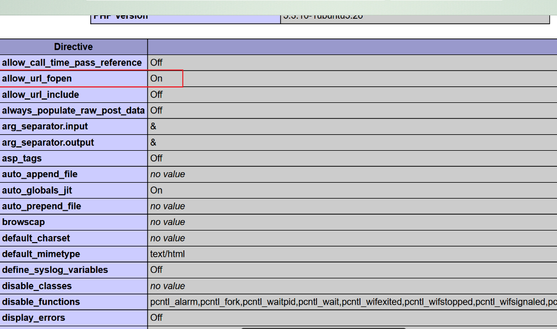Click the Directive column header
The height and width of the screenshot is (329, 557).
[73, 47]
